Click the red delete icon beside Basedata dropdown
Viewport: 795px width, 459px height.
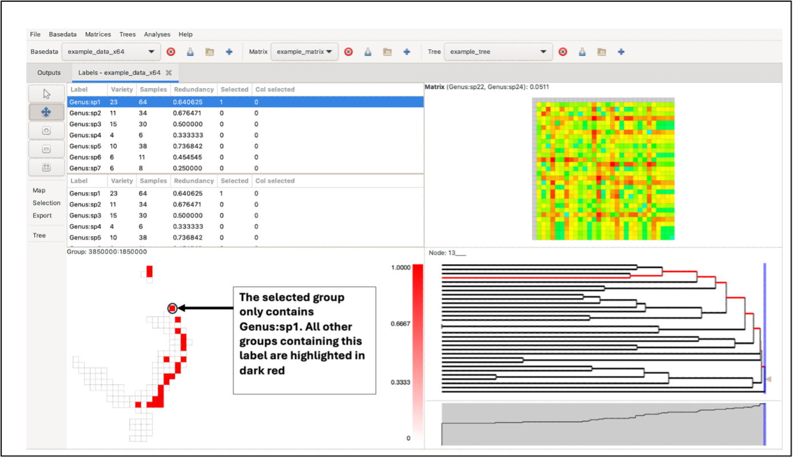[x=170, y=51]
